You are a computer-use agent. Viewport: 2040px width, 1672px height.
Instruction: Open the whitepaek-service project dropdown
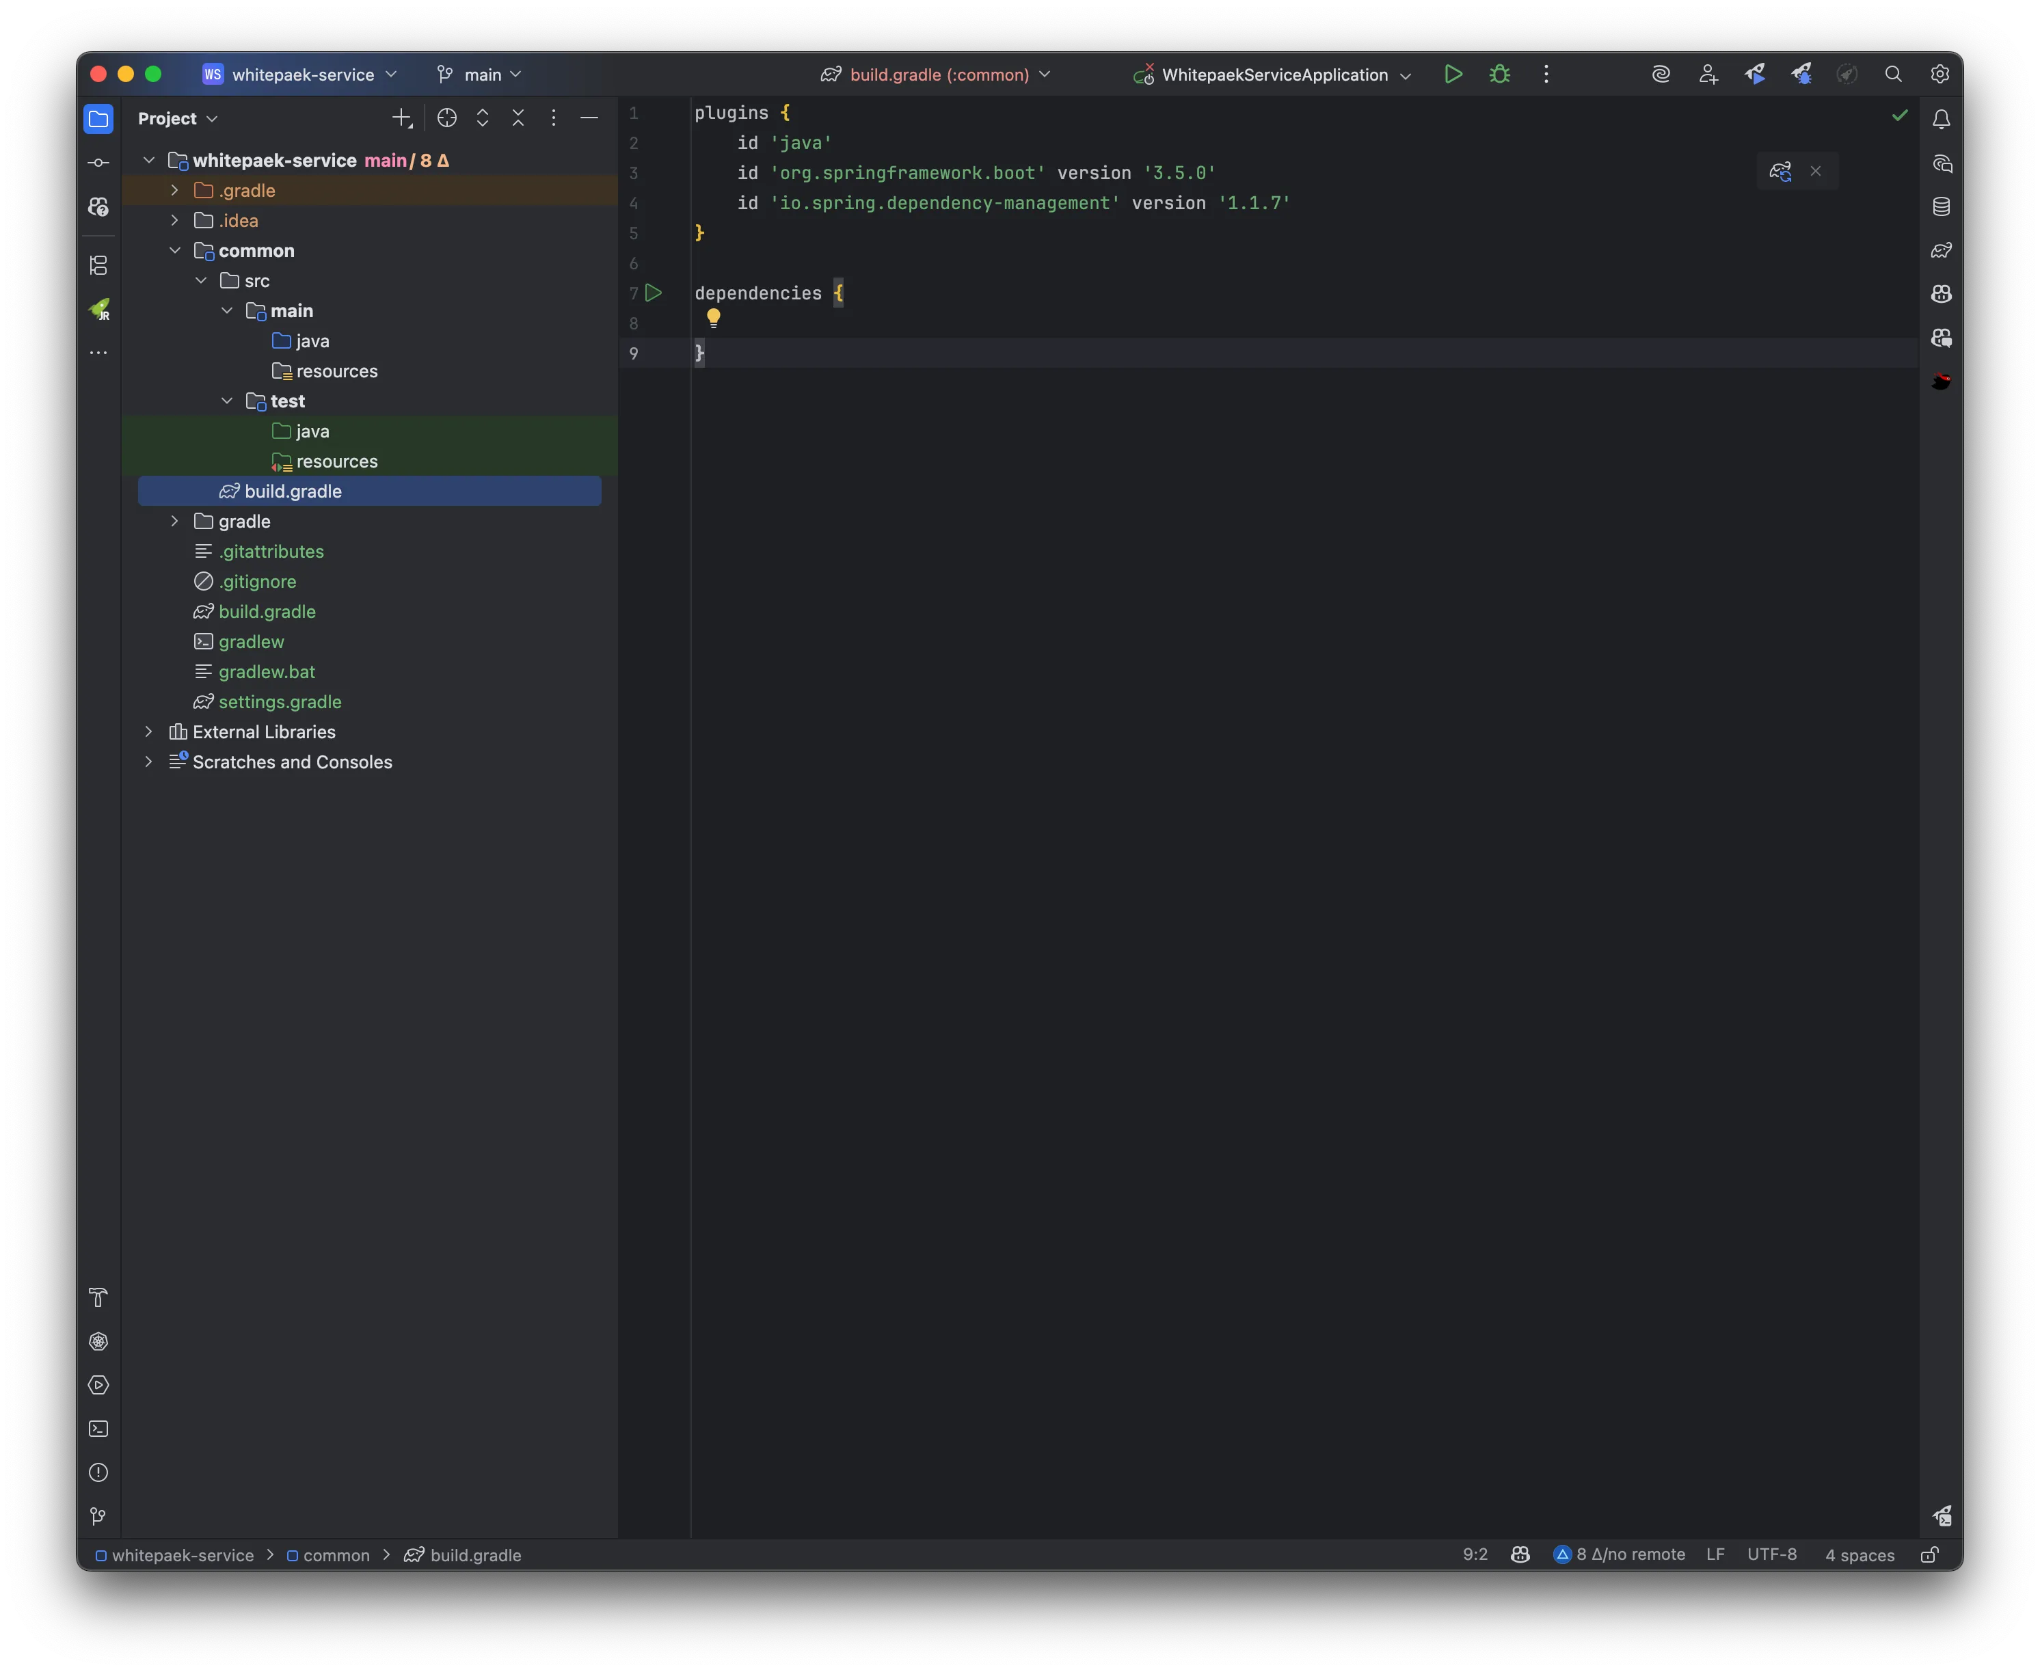tap(301, 74)
